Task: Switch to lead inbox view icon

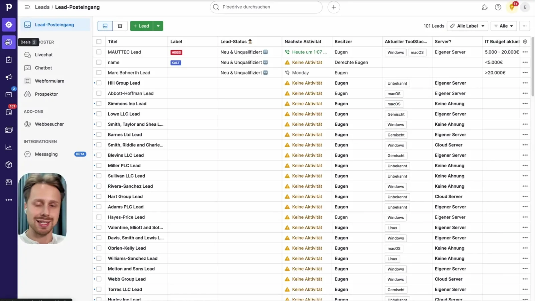Action: coord(105,26)
